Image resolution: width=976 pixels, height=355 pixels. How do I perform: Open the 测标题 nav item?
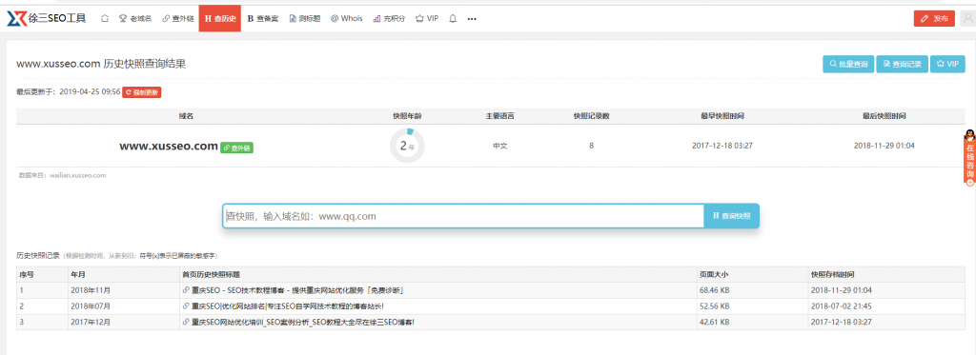pos(305,19)
